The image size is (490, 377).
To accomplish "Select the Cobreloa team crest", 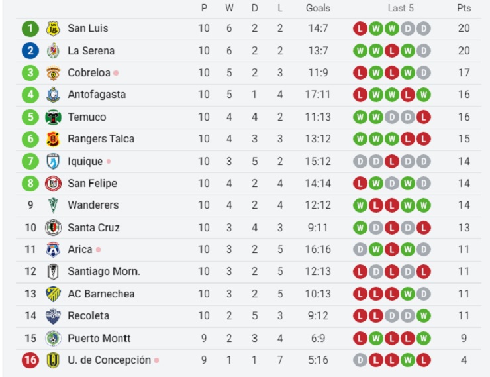I will point(53,73).
